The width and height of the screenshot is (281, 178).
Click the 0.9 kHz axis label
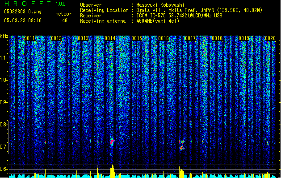[4, 102]
